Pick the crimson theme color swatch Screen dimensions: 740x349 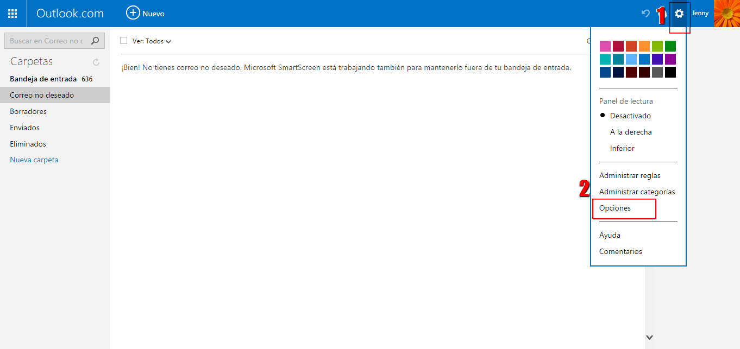coord(618,46)
